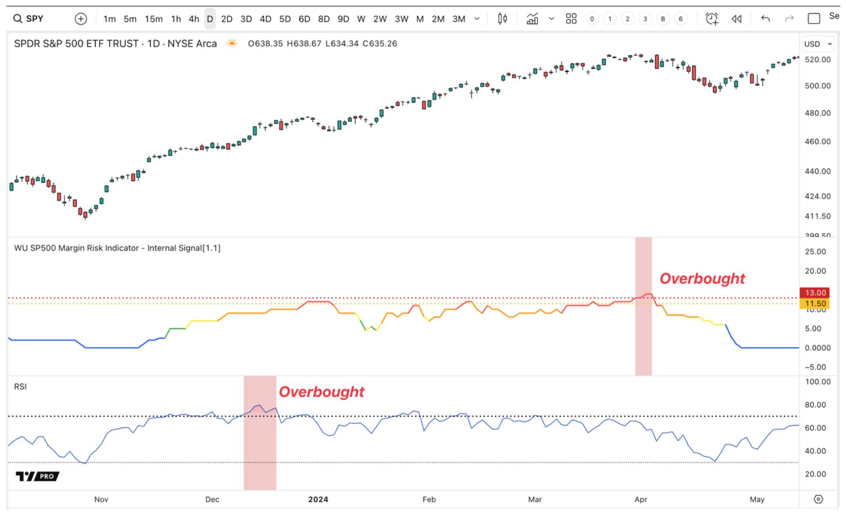846x514 pixels.
Task: Switch to the 8D timeframe
Action: (x=324, y=19)
